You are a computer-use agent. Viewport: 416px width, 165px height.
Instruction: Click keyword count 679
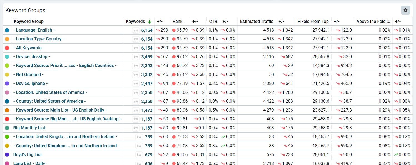tap(149, 154)
